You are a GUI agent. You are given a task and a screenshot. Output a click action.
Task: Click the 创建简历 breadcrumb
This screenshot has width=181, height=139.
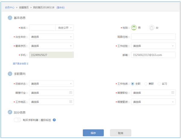24,8
